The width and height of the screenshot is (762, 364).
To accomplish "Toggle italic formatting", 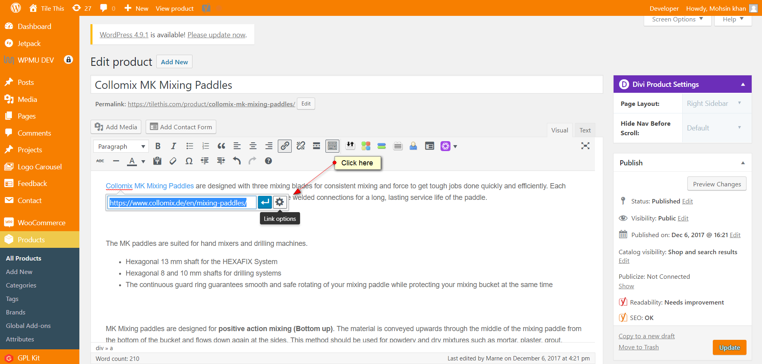I will (173, 146).
